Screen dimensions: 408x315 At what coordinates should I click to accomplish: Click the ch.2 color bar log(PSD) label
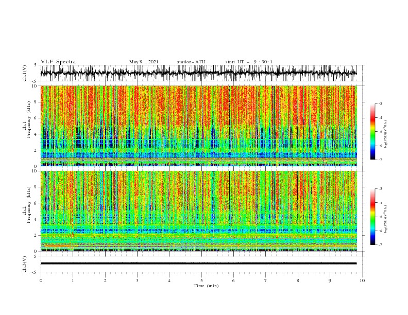(x=385, y=219)
